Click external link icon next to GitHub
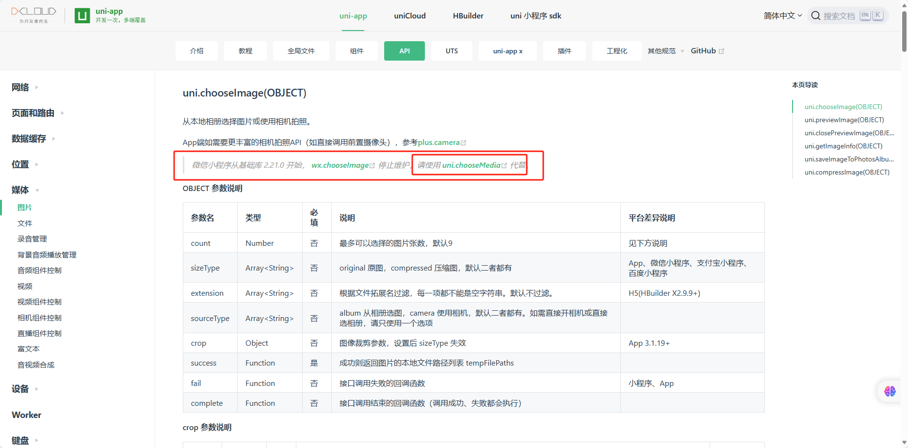The width and height of the screenshot is (908, 448). coord(721,51)
